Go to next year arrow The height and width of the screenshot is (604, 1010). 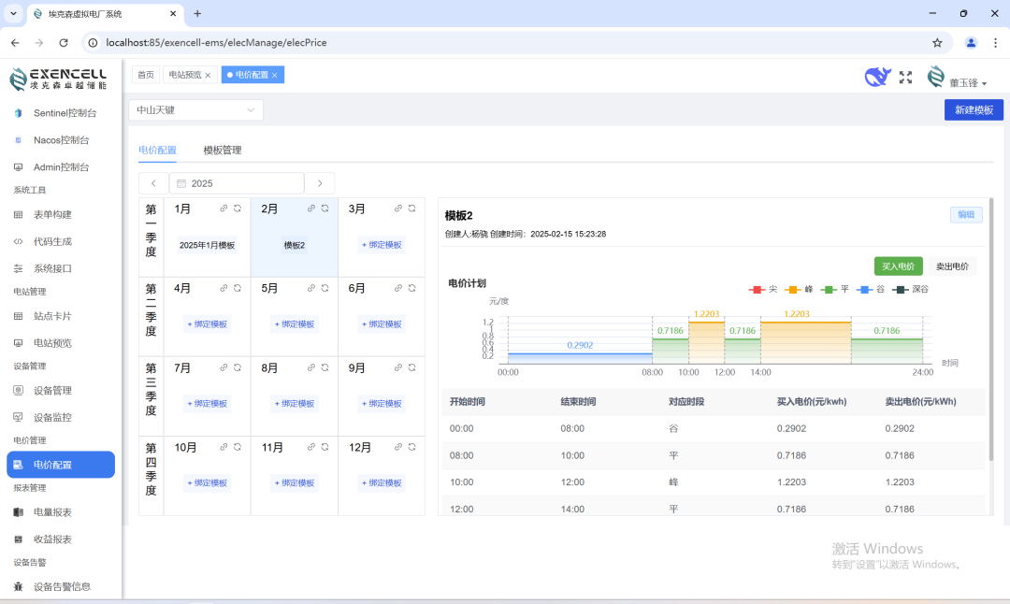click(320, 183)
